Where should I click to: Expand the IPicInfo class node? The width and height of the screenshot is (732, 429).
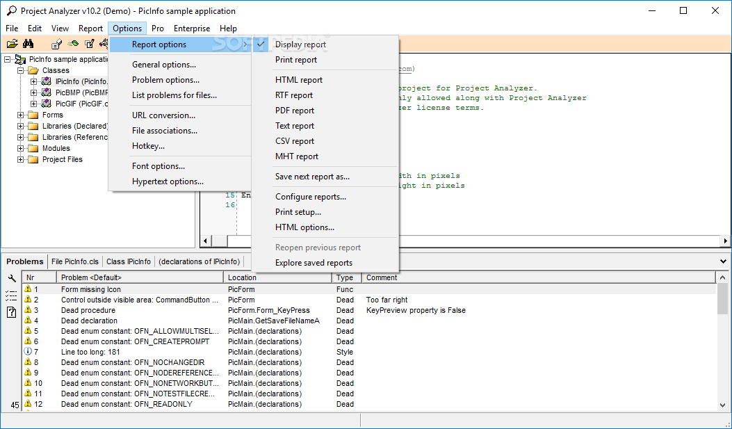33,81
